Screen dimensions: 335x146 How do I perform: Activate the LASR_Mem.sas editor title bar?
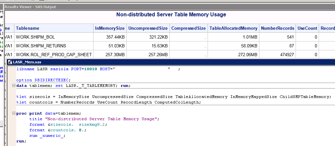pyautogui.click(x=163, y=62)
